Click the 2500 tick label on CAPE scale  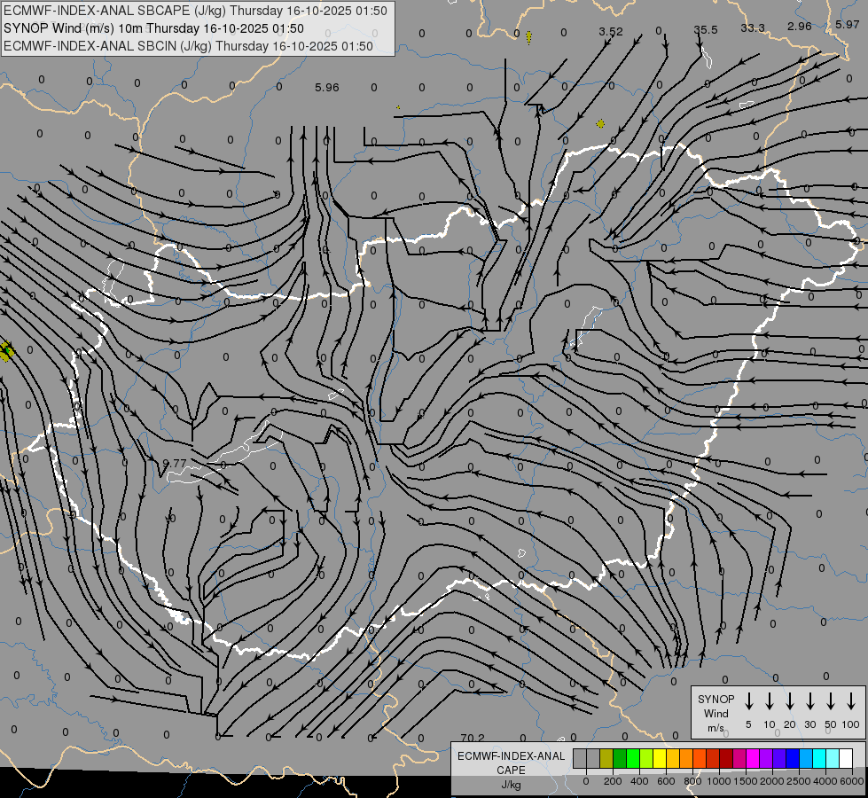(x=798, y=781)
